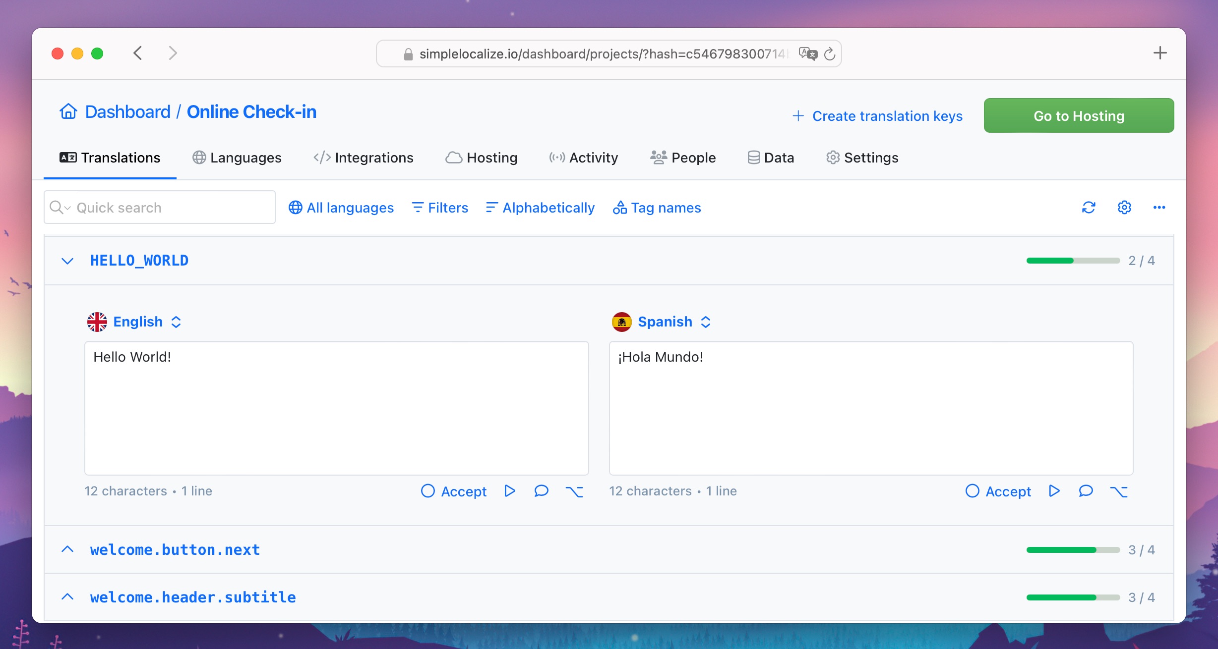Expand the welcome.button.next key

(68, 550)
